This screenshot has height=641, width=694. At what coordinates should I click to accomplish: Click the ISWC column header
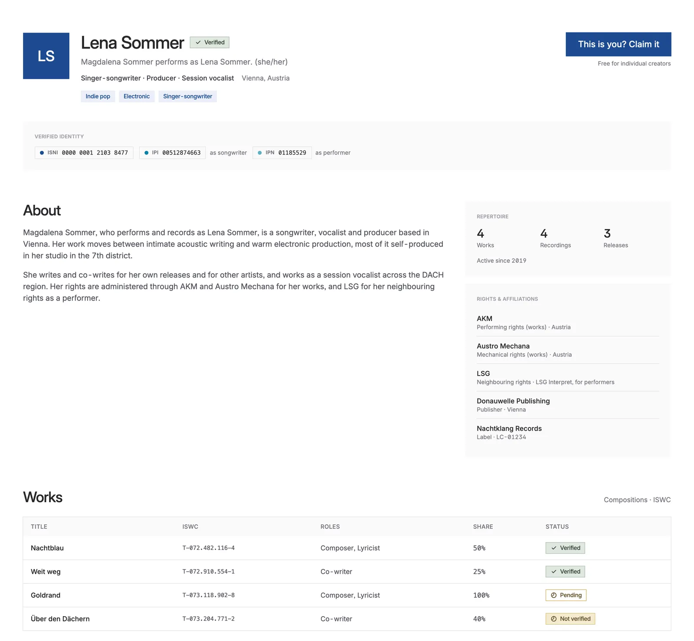coord(190,527)
